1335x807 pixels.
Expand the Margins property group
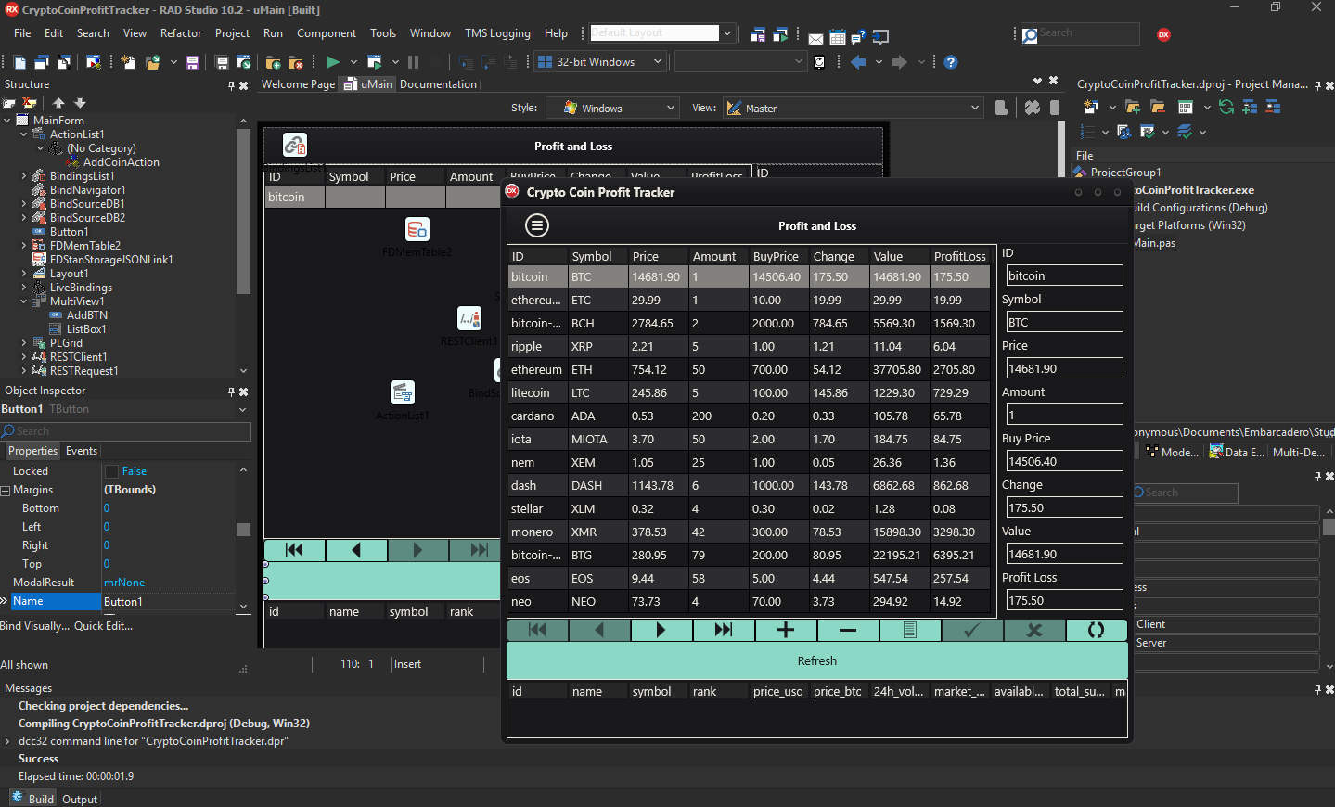tap(6, 490)
